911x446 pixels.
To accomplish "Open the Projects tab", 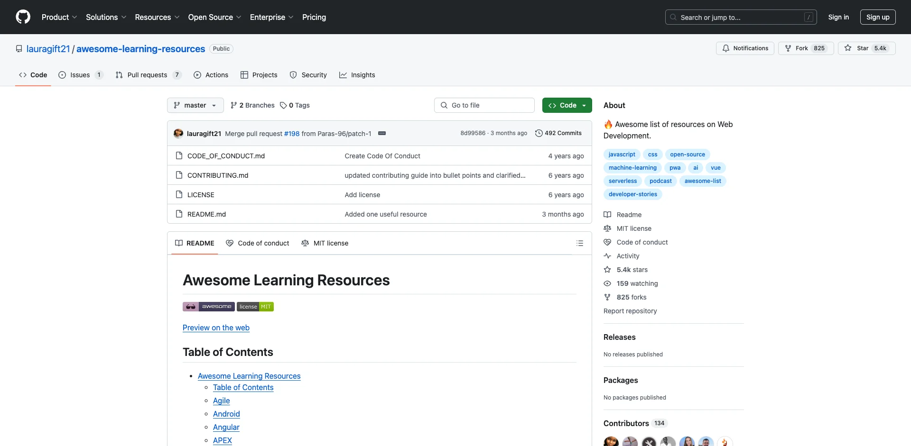I will click(259, 75).
